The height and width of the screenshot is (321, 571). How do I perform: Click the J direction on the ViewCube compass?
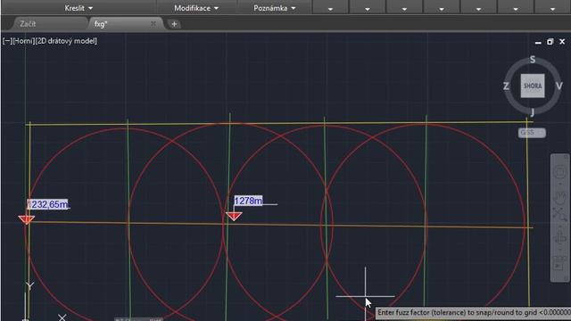[532, 112]
